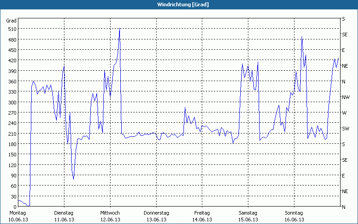Screen dimensions: 358x224
Task: Click the 120 y-axis tick label
Action: [x=12, y=165]
